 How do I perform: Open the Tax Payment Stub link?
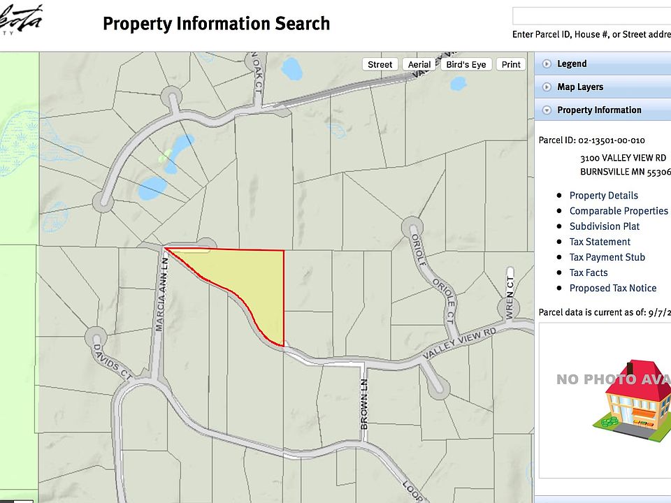pyautogui.click(x=607, y=257)
